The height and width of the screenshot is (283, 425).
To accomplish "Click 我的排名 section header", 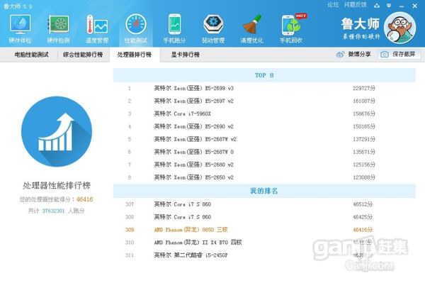I will [264, 191].
